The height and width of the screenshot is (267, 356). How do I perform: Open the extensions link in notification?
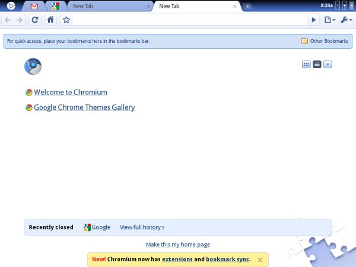(177, 259)
